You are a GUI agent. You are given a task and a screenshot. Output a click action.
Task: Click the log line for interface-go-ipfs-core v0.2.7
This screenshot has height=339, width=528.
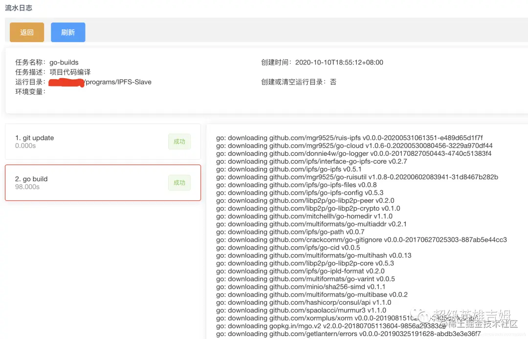pos(311,161)
